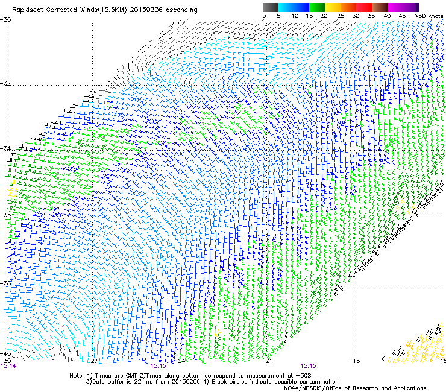Click the latitude label '-32'
This screenshot has width=446, height=392.
5,83
